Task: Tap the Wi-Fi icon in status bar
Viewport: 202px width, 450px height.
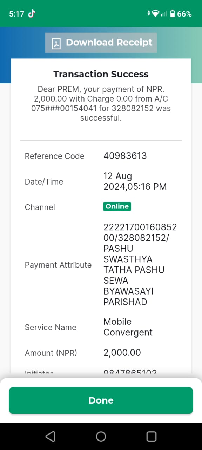Action: [155, 14]
